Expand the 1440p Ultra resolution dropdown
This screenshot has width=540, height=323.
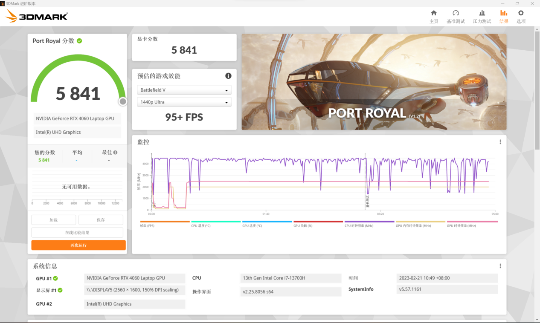(x=184, y=102)
